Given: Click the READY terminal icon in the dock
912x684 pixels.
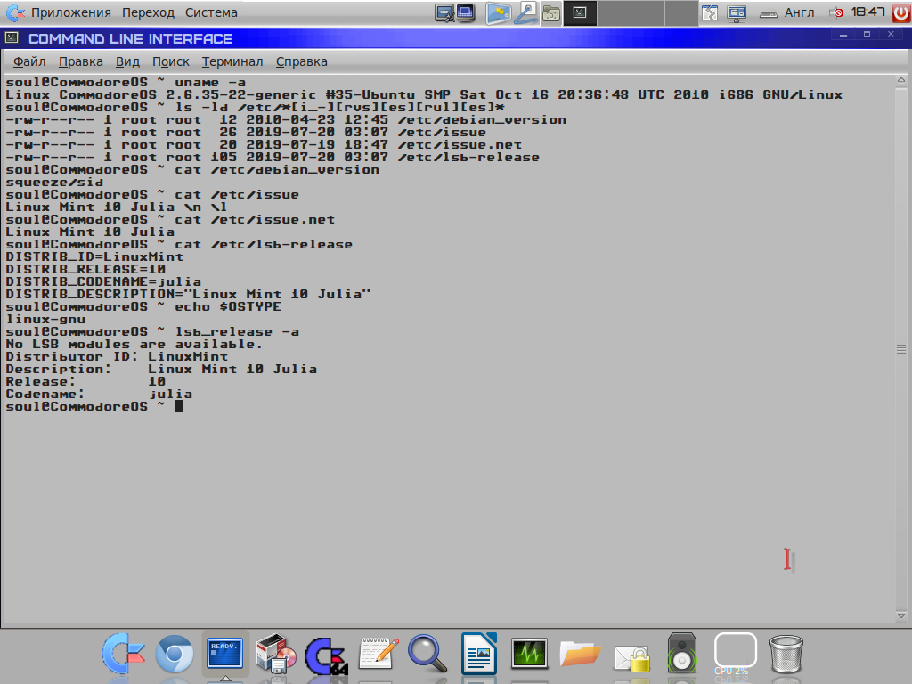Looking at the screenshot, I should pos(225,654).
